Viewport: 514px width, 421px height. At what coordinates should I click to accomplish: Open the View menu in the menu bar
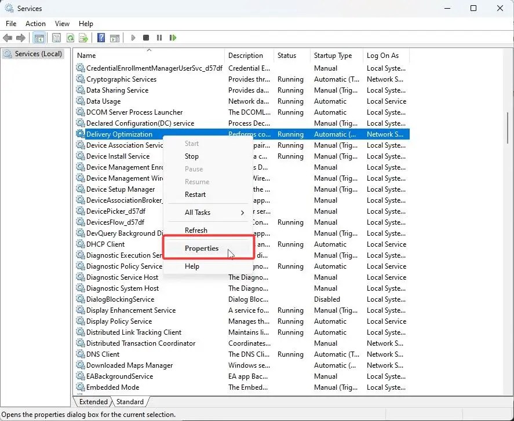pos(62,24)
